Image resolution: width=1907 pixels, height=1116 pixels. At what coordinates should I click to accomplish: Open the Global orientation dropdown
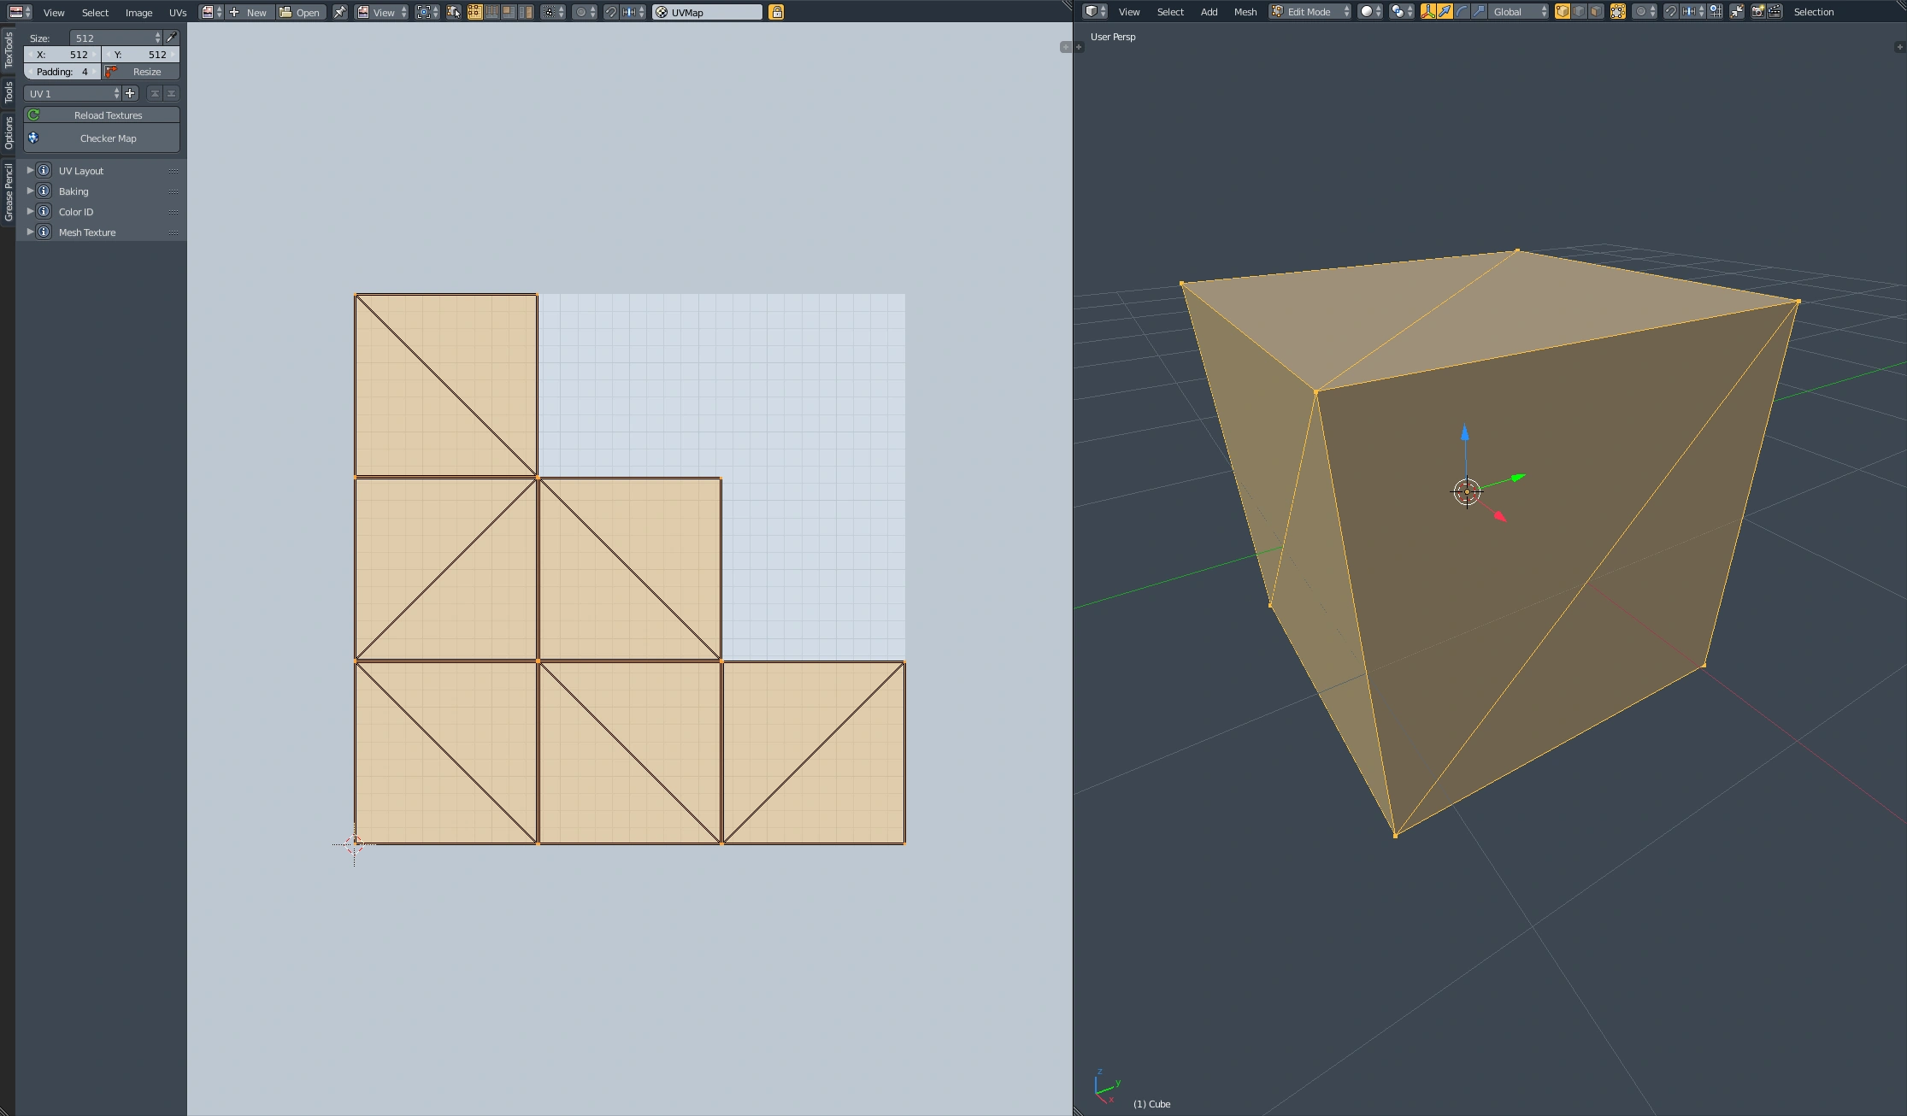[1519, 12]
